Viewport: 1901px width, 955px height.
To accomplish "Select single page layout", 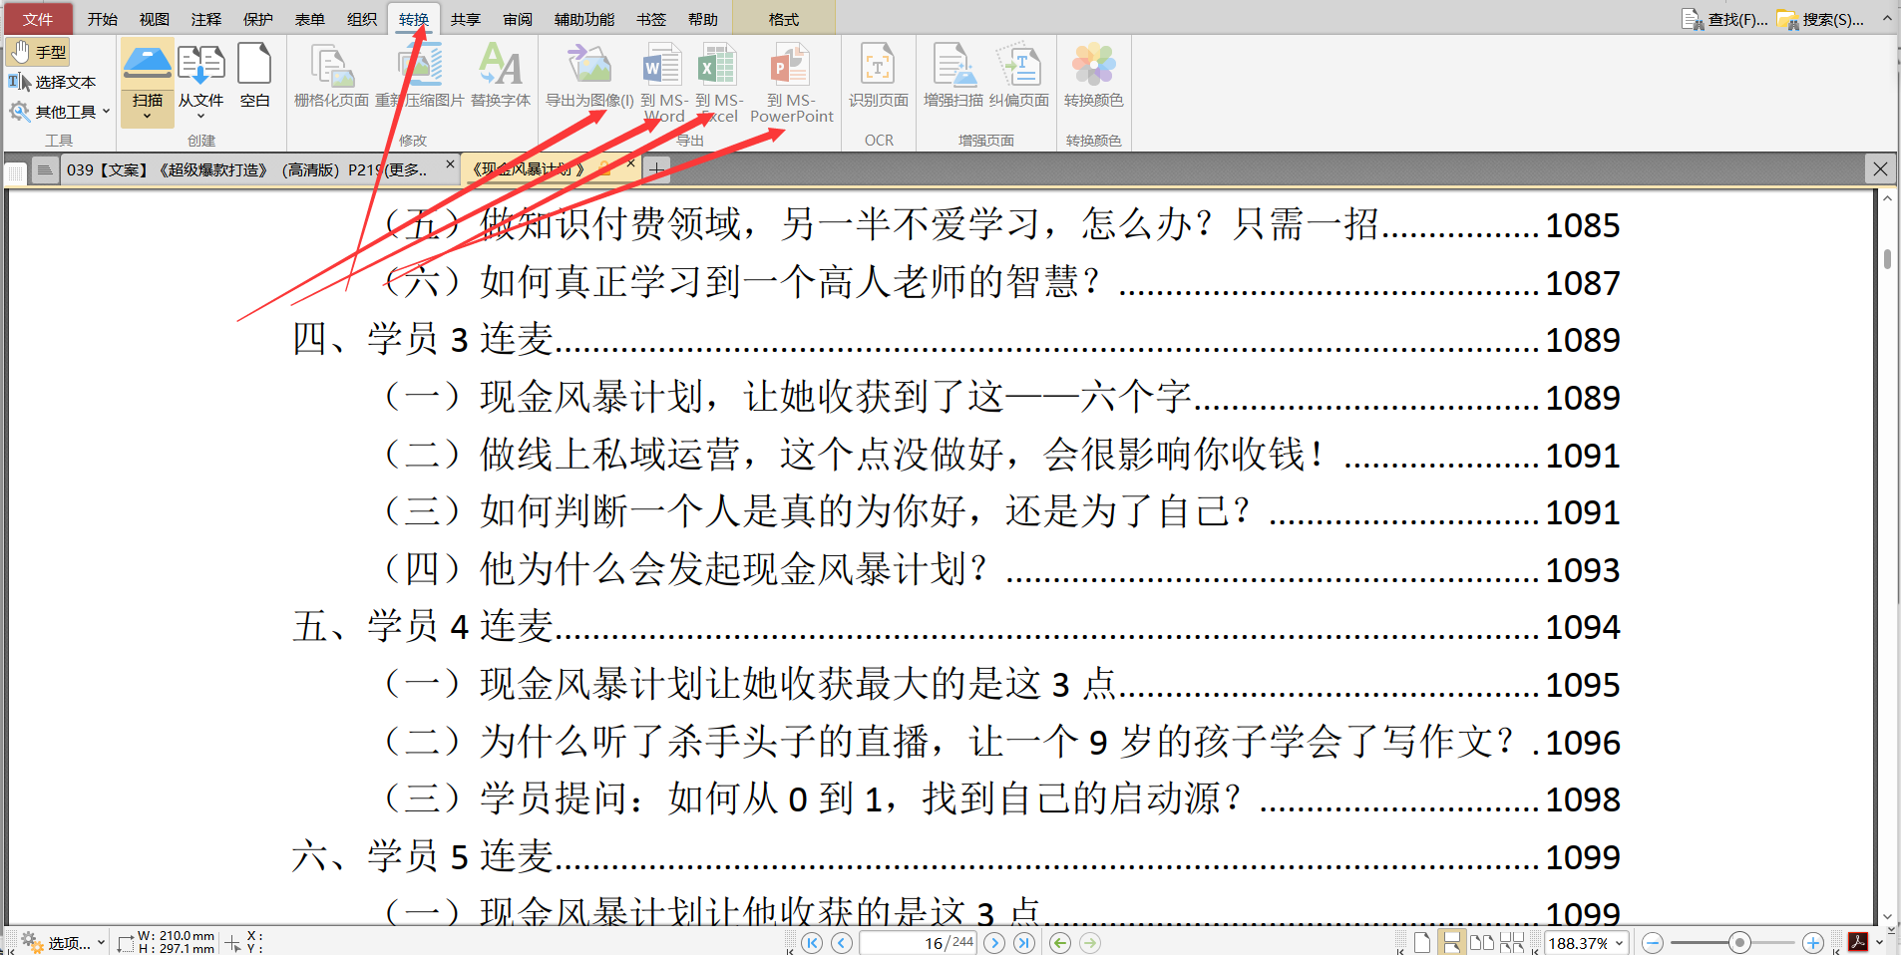I will [x=1422, y=943].
